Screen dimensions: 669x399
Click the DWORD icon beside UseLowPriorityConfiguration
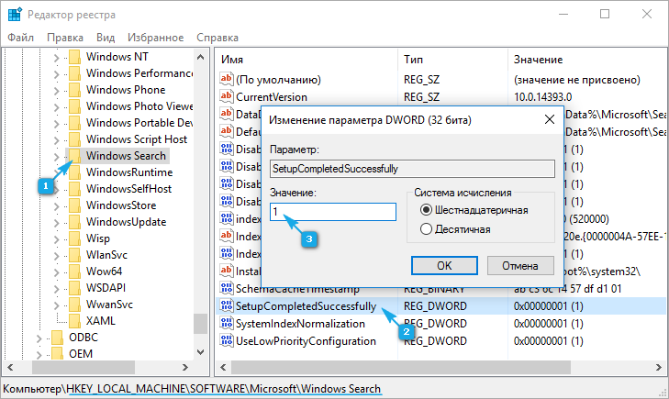(226, 340)
